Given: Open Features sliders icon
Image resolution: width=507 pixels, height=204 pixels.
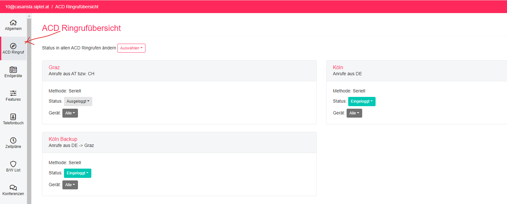Looking at the screenshot, I should coord(13,93).
